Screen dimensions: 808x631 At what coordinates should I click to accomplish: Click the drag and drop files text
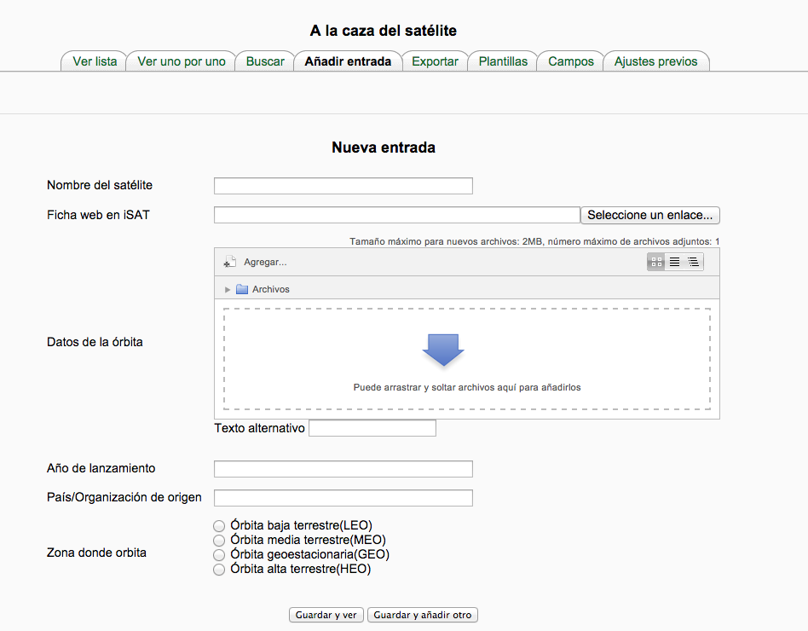point(467,387)
